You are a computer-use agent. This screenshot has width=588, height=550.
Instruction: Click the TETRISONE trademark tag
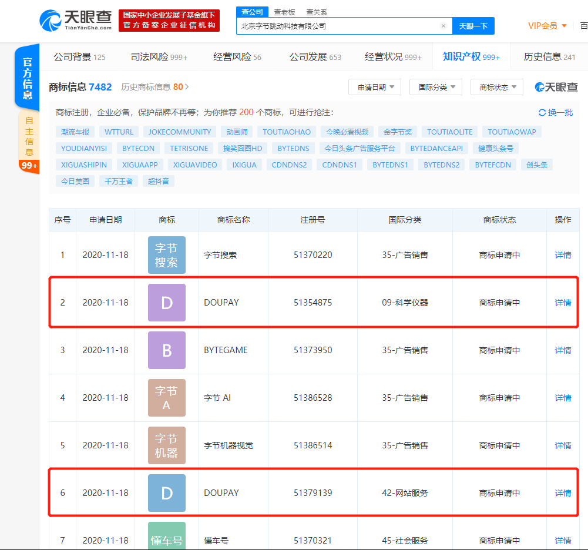coord(189,149)
